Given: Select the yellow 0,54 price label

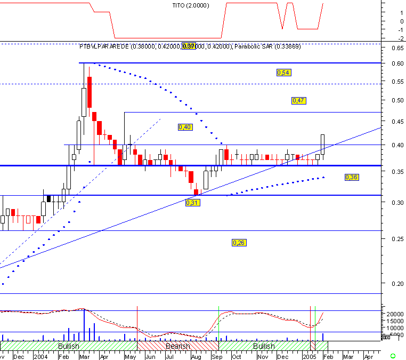Looking at the screenshot, I should point(284,73).
